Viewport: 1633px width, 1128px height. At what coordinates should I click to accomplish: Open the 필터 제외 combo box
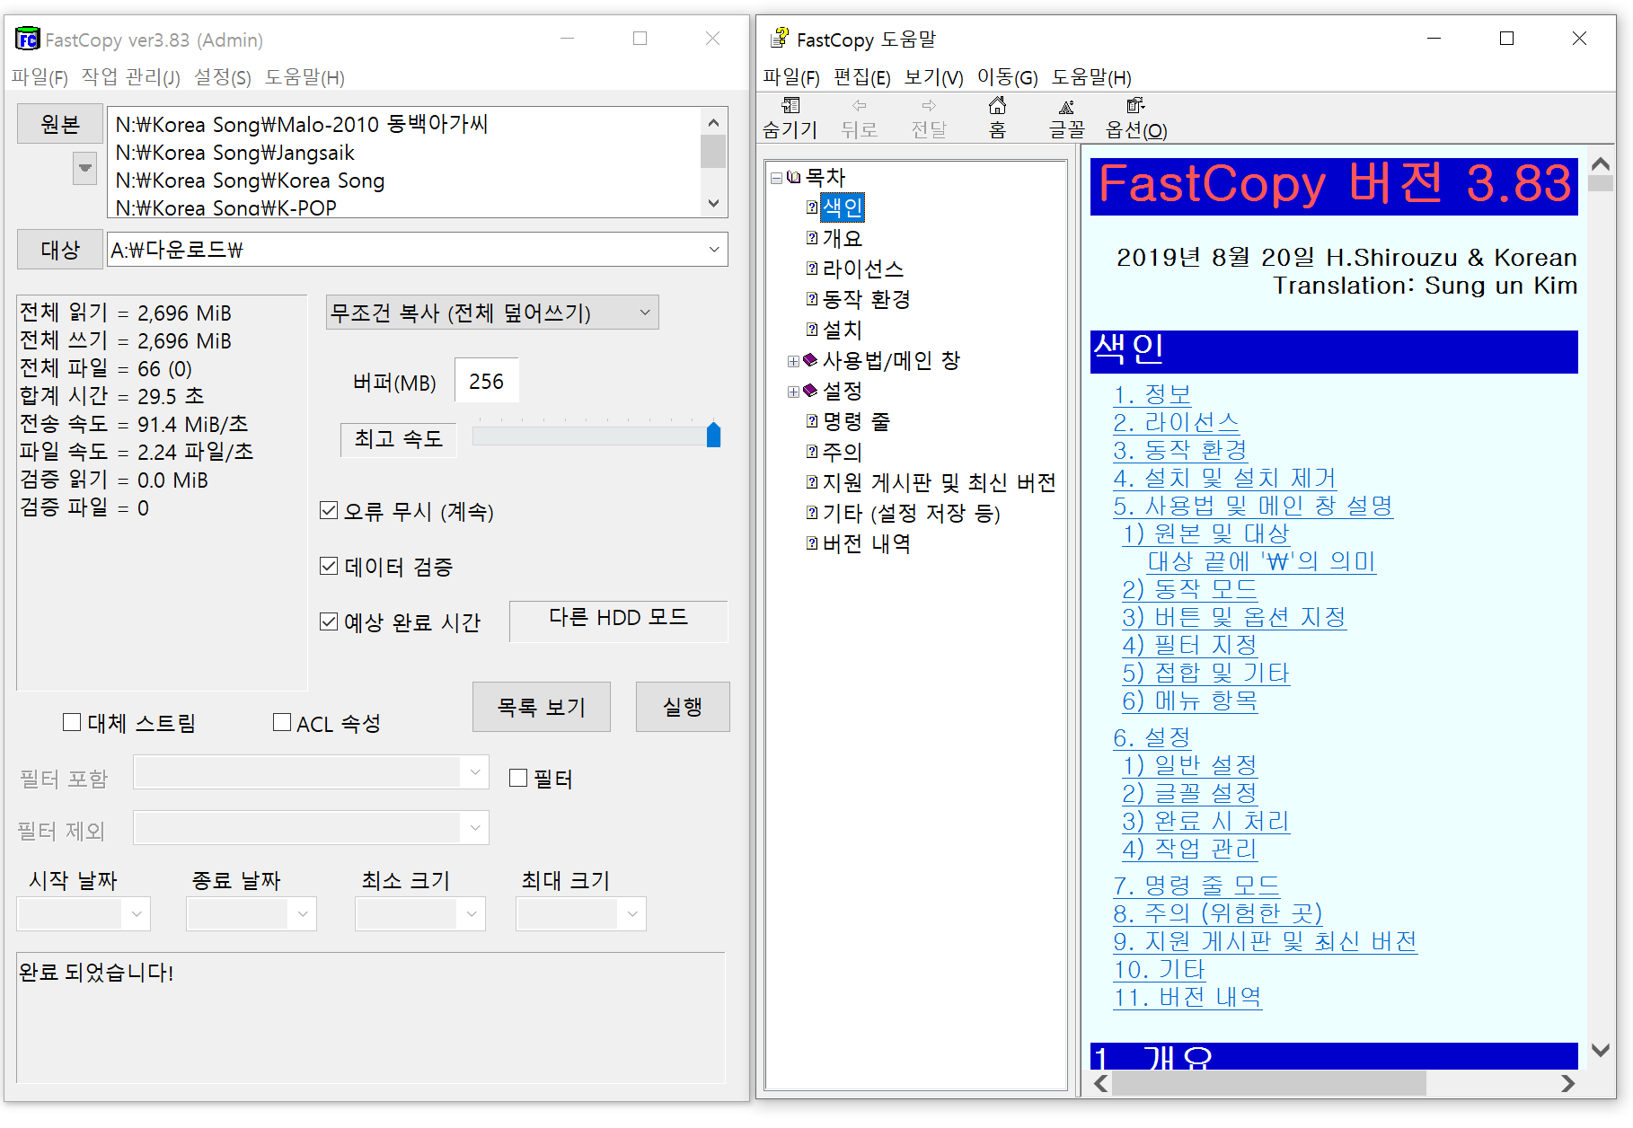point(311,828)
